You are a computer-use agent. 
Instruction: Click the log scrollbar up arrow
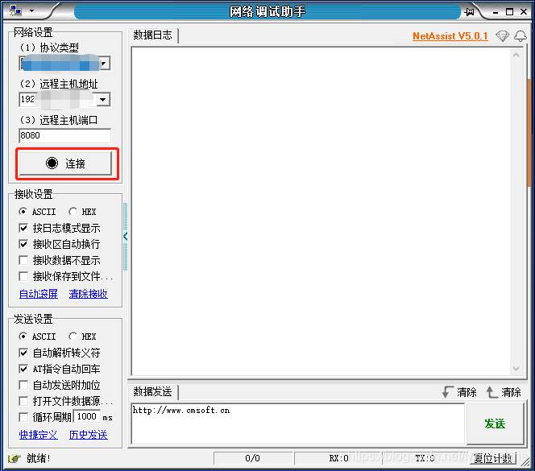coord(516,55)
